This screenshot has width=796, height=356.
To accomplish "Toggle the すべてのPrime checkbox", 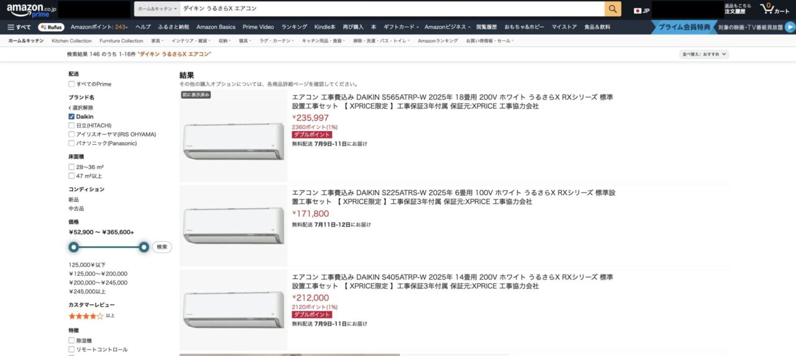I will click(x=72, y=84).
